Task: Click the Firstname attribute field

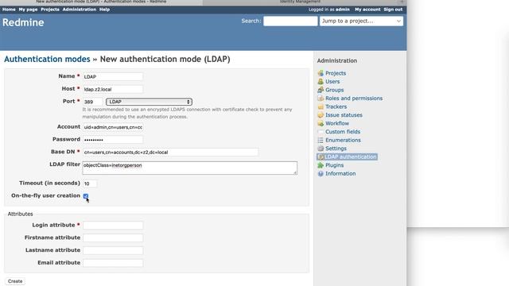Action: [113, 238]
